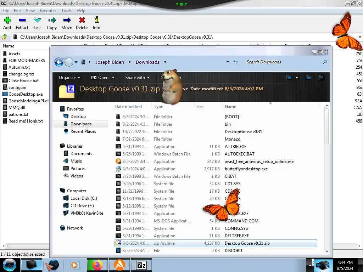Image resolution: width=363 pixels, height=272 pixels.
Task: Click the Joseph Biden breadcrumb
Action: tap(110, 62)
